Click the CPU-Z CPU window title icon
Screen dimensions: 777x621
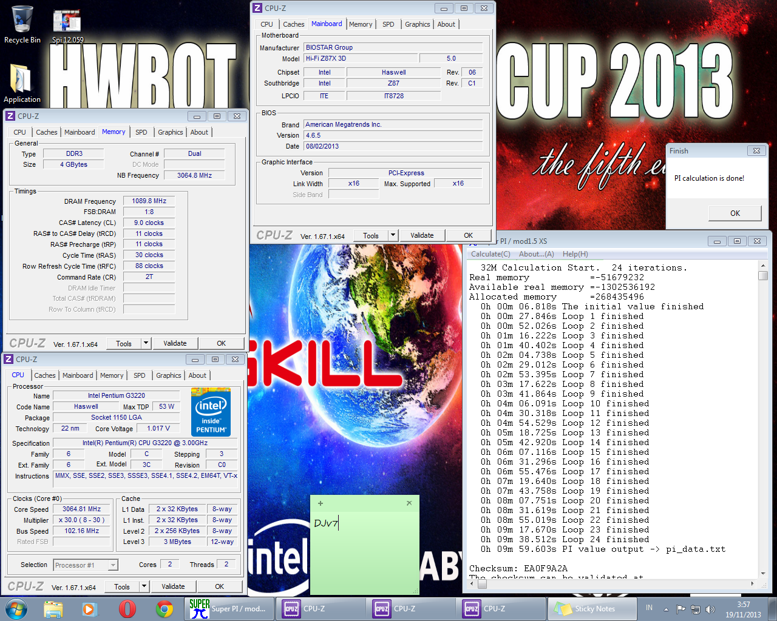click(8, 359)
